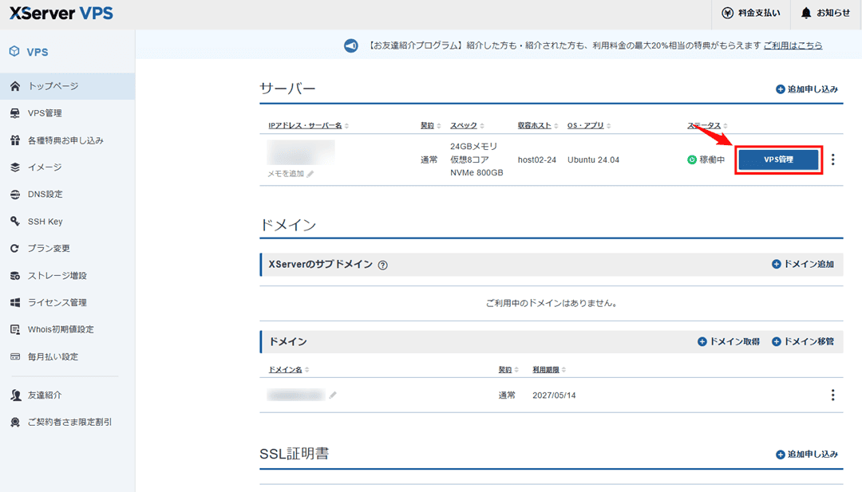862x492 pixels.
Task: Click the home icon next to トップページ
Action: coord(15,86)
